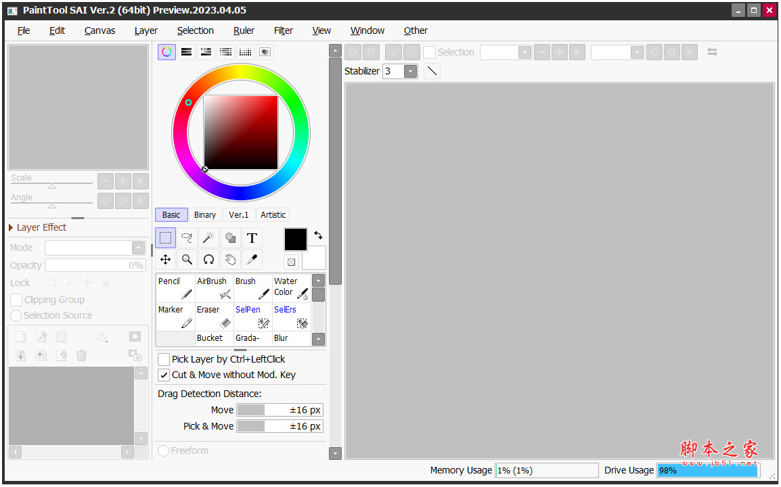The image size is (781, 487).
Task: Select the AirBrush tool
Action: click(214, 288)
